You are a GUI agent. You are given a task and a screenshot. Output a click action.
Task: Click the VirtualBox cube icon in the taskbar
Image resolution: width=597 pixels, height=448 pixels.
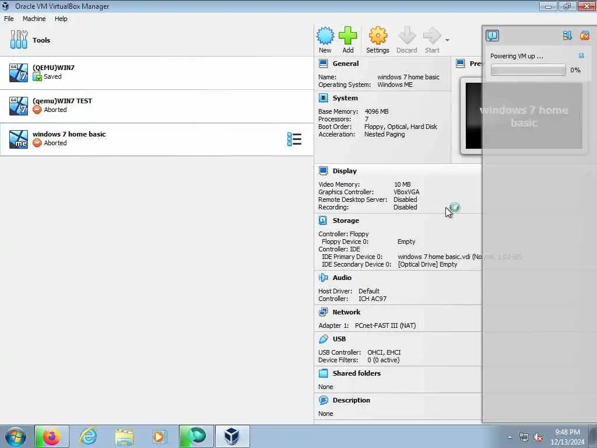coord(231,436)
